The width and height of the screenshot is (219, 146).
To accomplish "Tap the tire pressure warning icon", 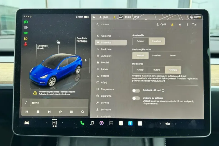I will pyautogui.click(x=26, y=39).
